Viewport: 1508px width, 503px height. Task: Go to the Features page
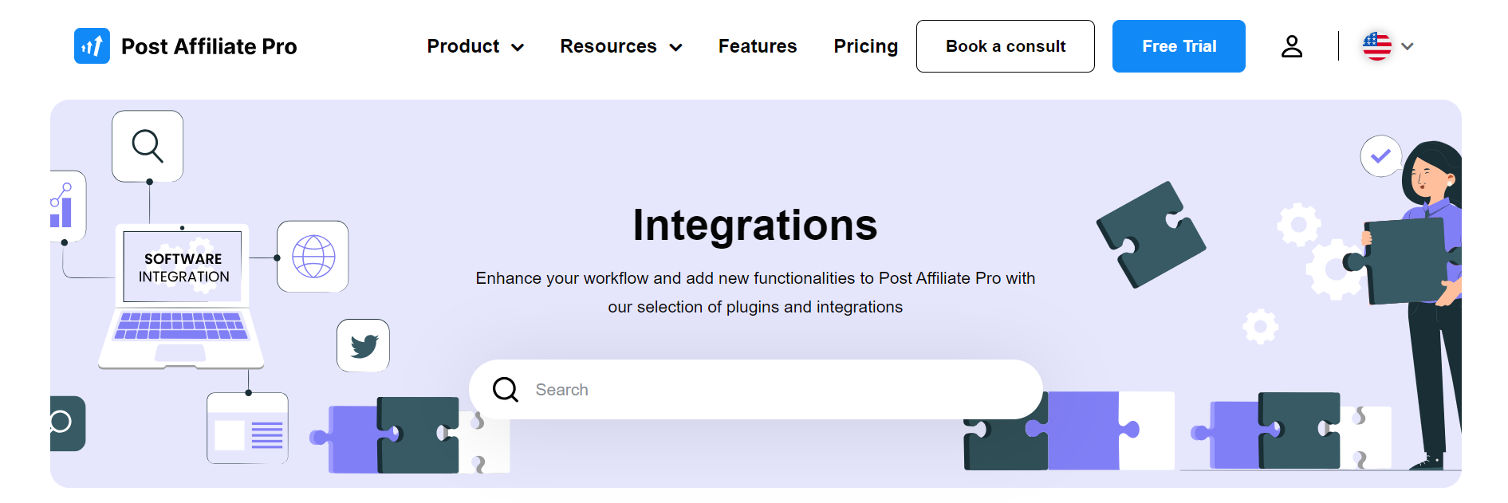758,46
